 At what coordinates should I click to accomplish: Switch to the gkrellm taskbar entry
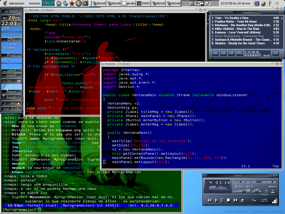129,3
